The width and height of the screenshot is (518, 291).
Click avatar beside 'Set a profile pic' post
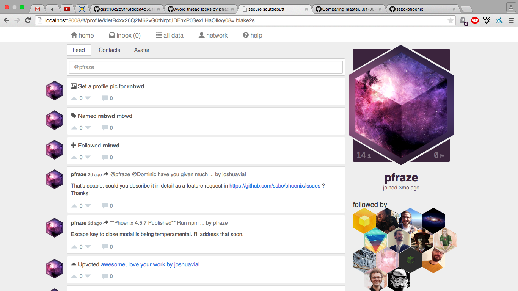(55, 91)
